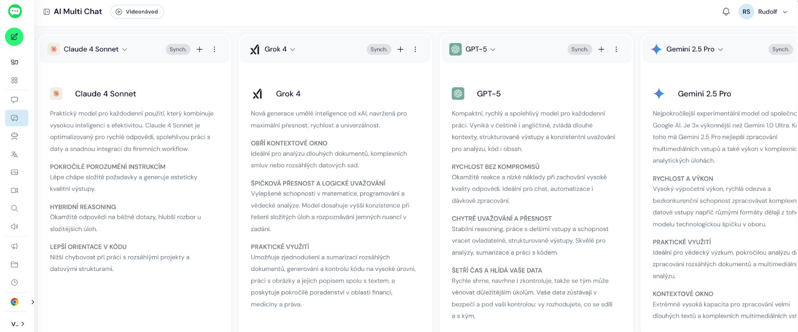Click the OpenAI logo in GPT-5 card body

tap(458, 93)
